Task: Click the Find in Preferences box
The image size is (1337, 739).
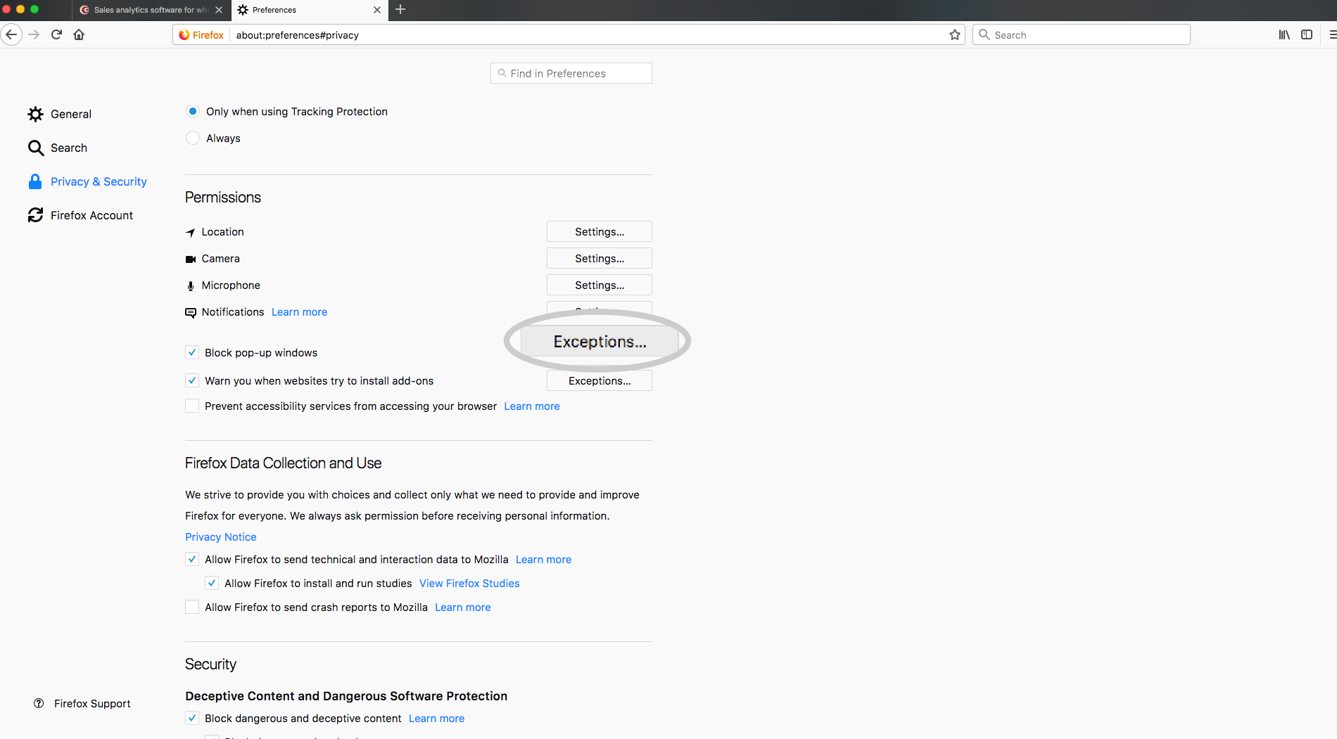Action: click(x=571, y=73)
